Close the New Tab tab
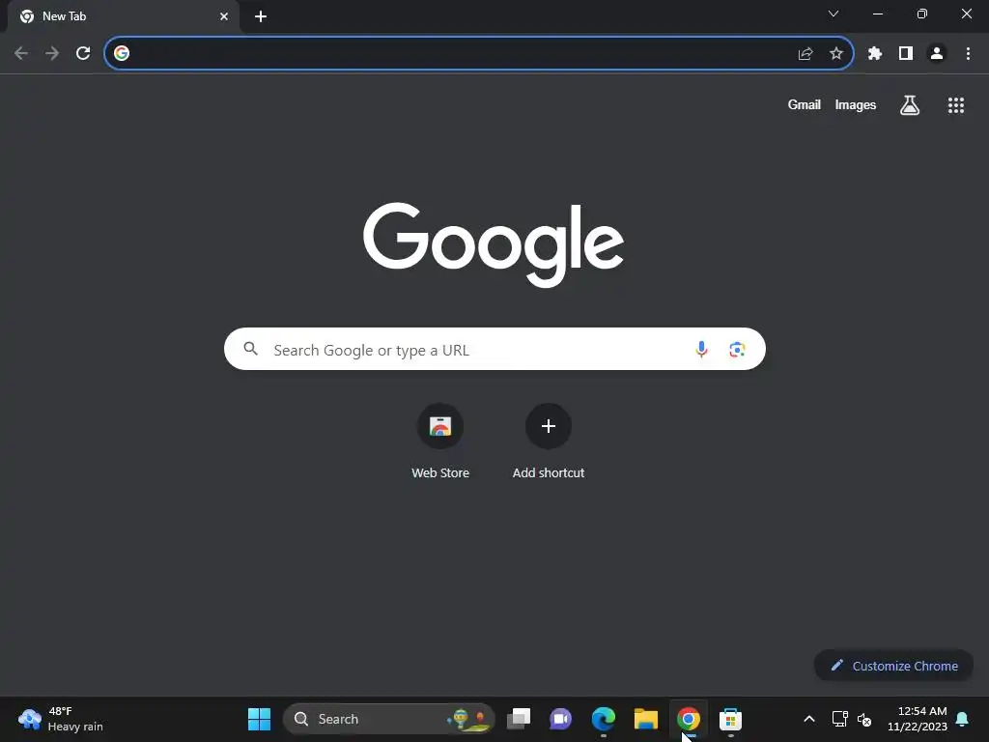The height and width of the screenshot is (742, 989). [224, 16]
